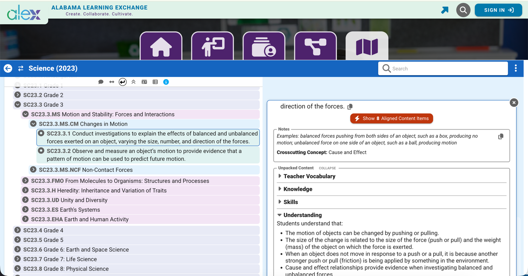Viewport: 528px width, 276px height.
Task: Go back using the left arrow in blue bar
Action: pos(8,68)
